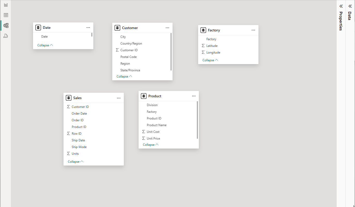Expand the Properties pane chevrons

[341, 6]
